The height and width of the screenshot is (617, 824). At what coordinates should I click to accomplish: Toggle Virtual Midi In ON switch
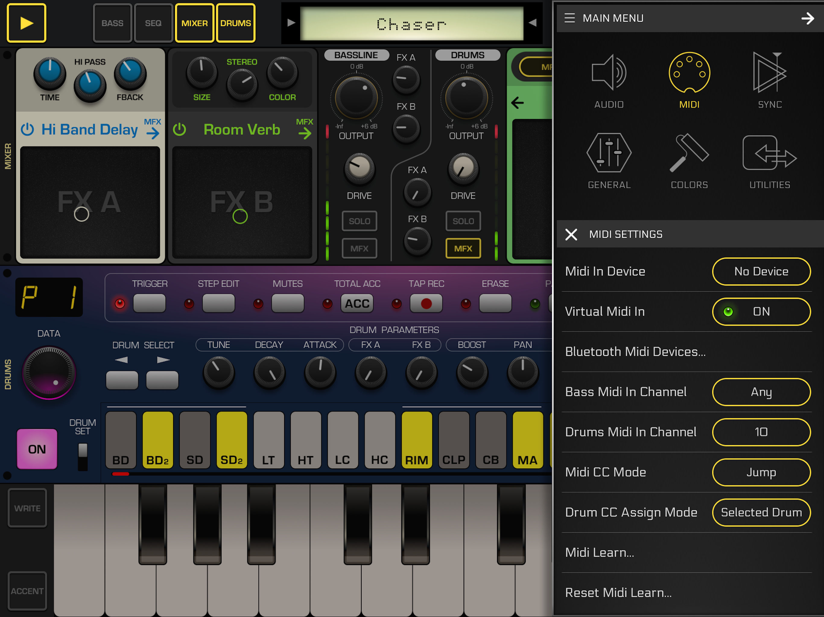[761, 312]
